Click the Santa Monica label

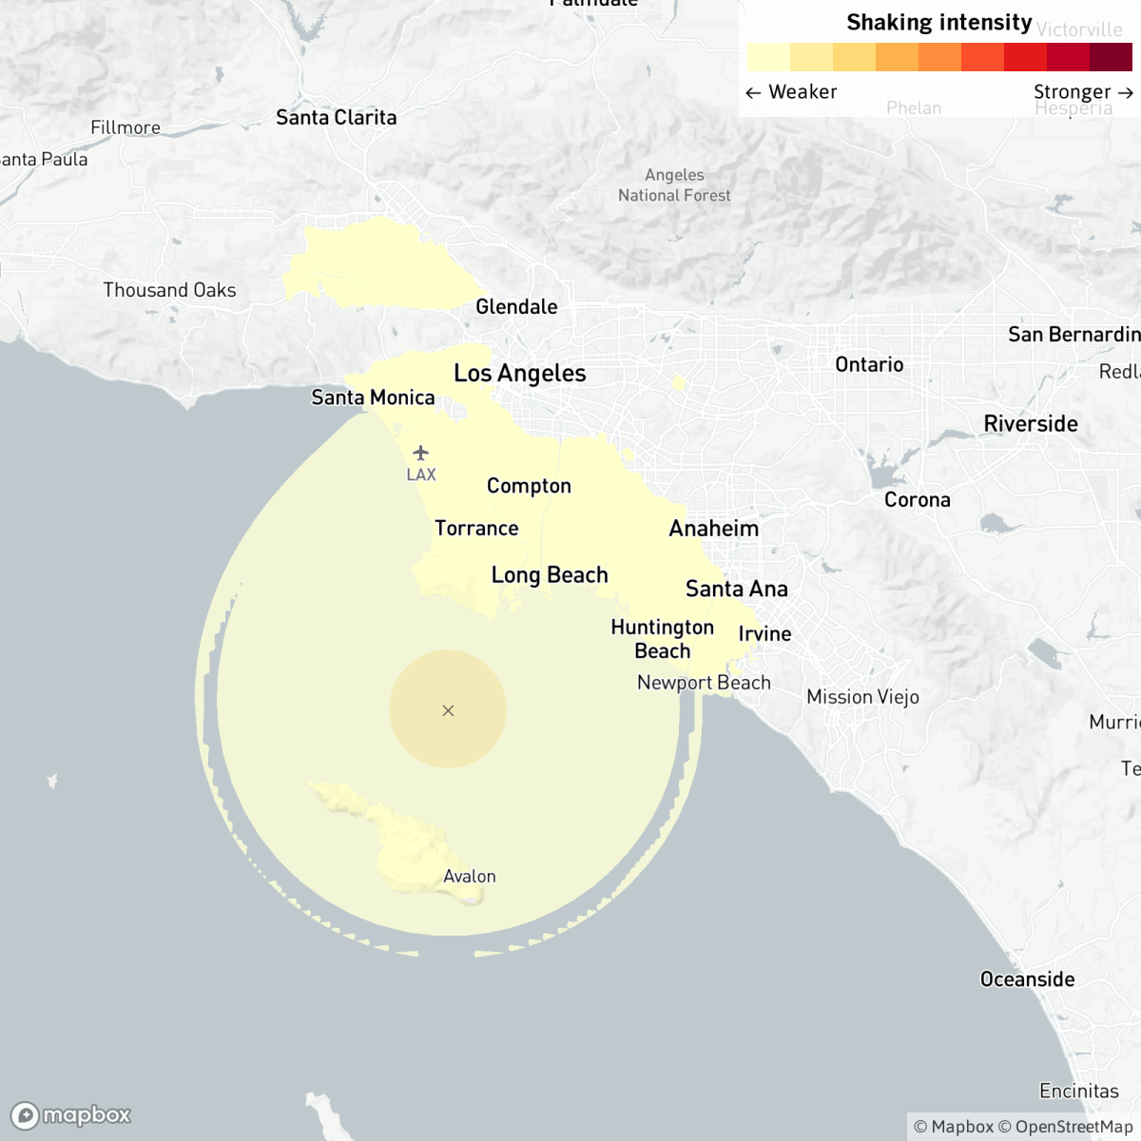pos(373,397)
